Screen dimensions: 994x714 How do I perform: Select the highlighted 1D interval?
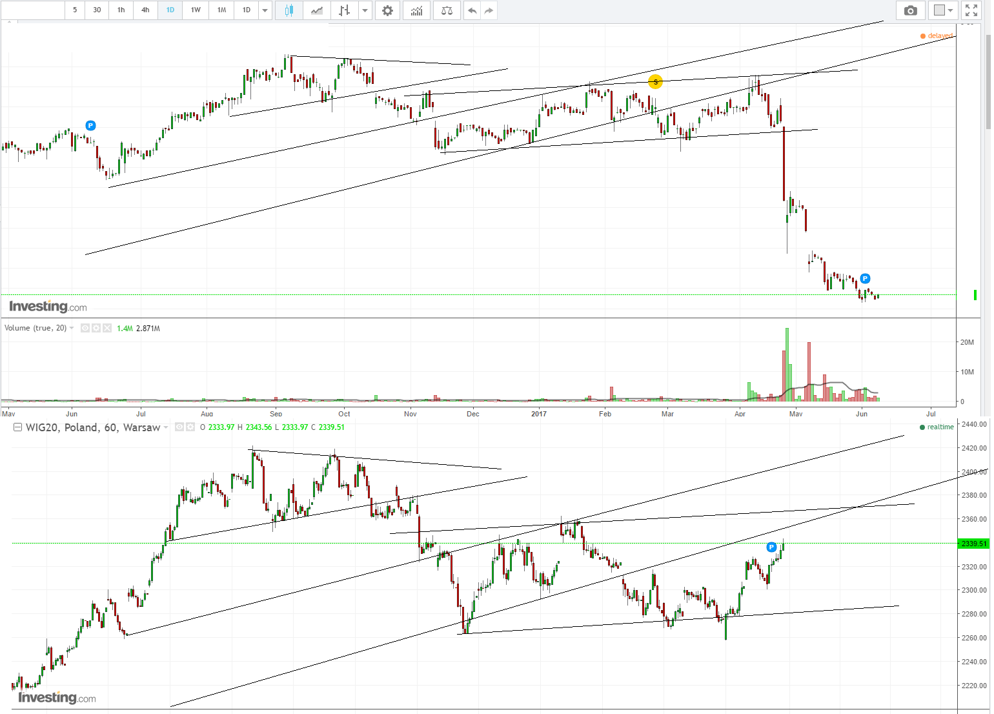(x=170, y=10)
